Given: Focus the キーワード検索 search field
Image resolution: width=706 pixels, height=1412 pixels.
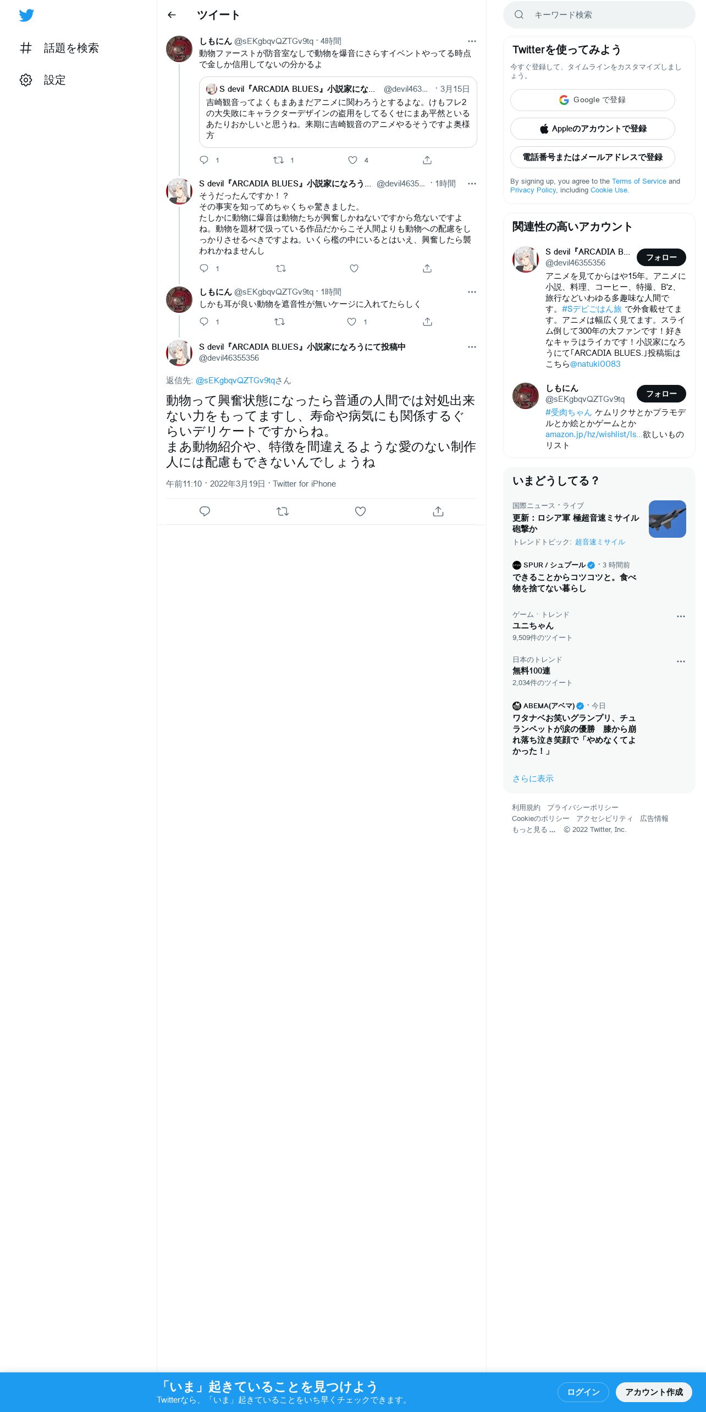Looking at the screenshot, I should (599, 15).
